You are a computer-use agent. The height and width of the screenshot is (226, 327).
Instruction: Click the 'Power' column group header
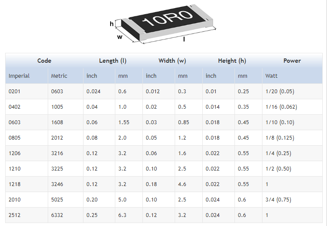click(292, 61)
